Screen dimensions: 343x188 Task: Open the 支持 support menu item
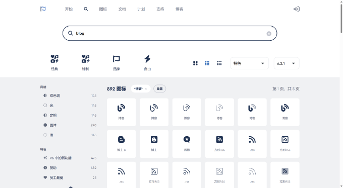[x=160, y=9]
